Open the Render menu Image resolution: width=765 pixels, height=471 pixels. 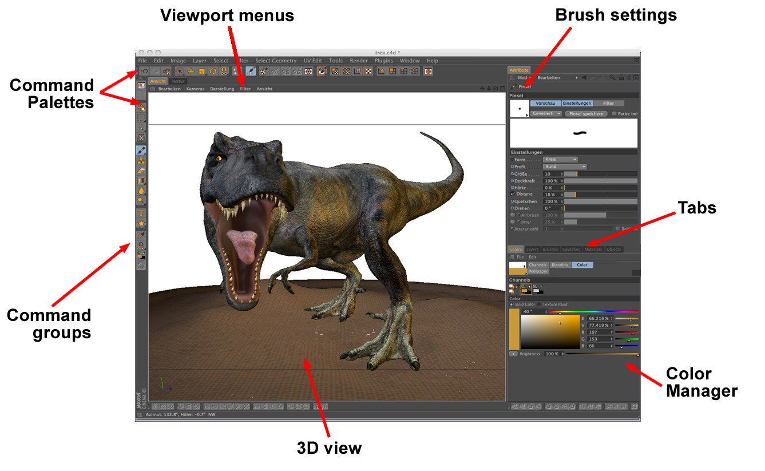point(359,61)
